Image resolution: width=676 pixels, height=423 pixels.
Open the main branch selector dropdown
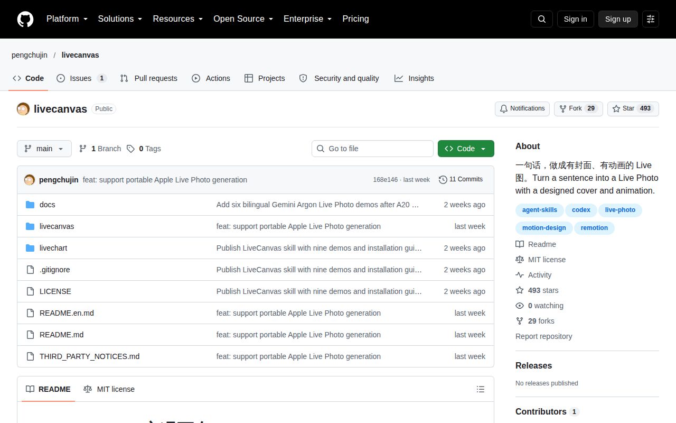click(x=44, y=149)
